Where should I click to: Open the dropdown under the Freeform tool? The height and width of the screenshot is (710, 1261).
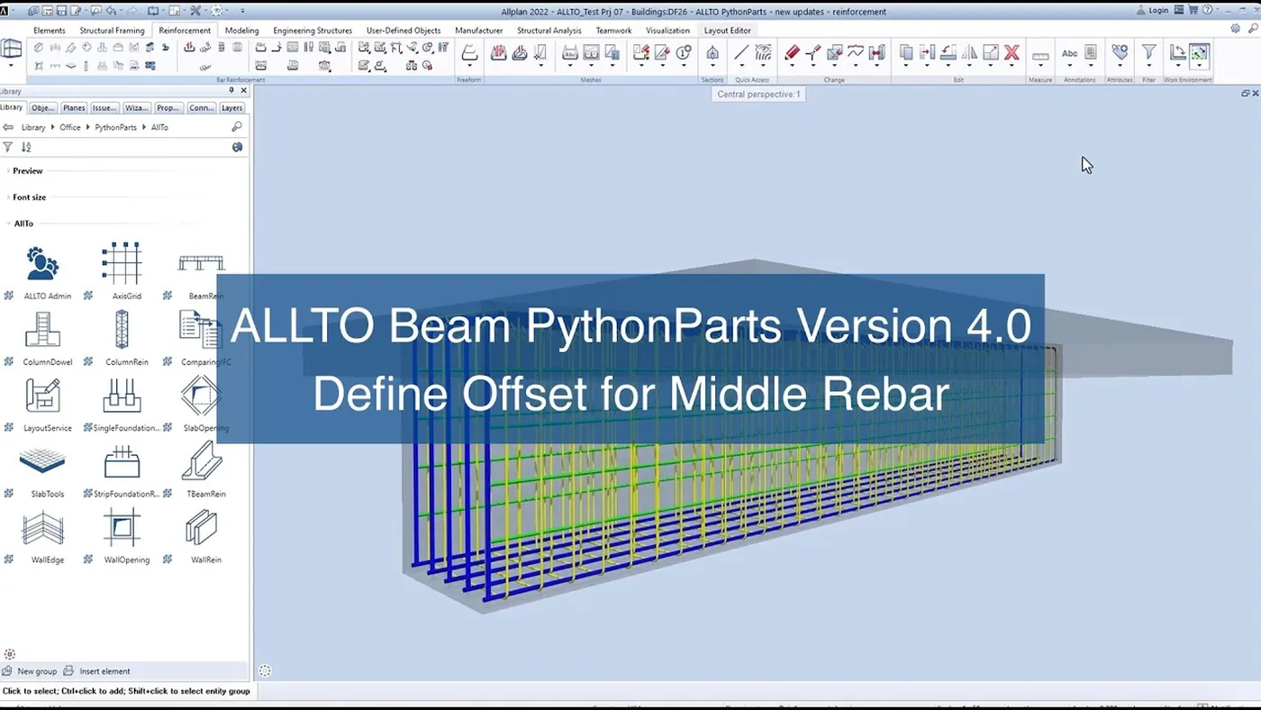pyautogui.click(x=469, y=68)
